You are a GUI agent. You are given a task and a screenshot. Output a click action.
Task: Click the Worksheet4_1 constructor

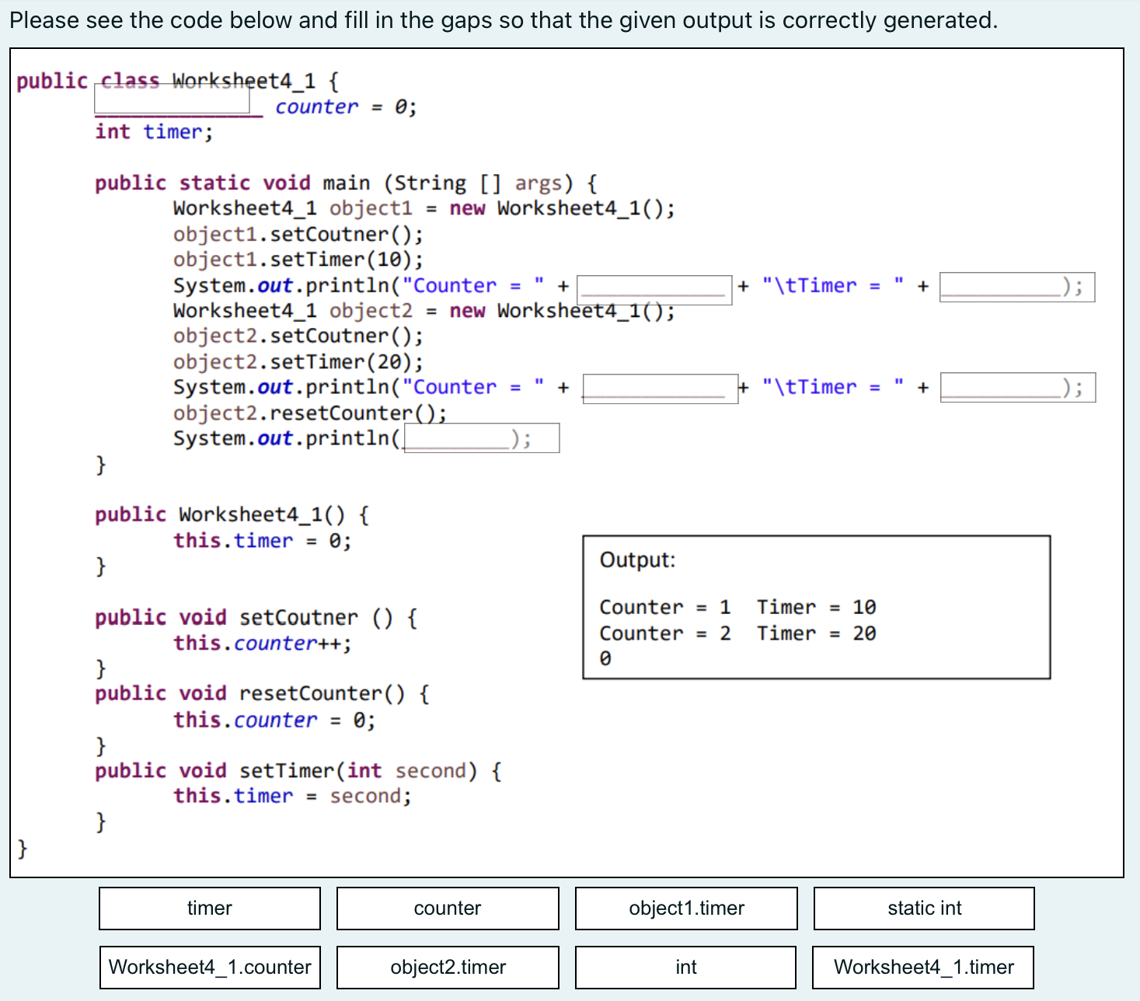tap(231, 514)
